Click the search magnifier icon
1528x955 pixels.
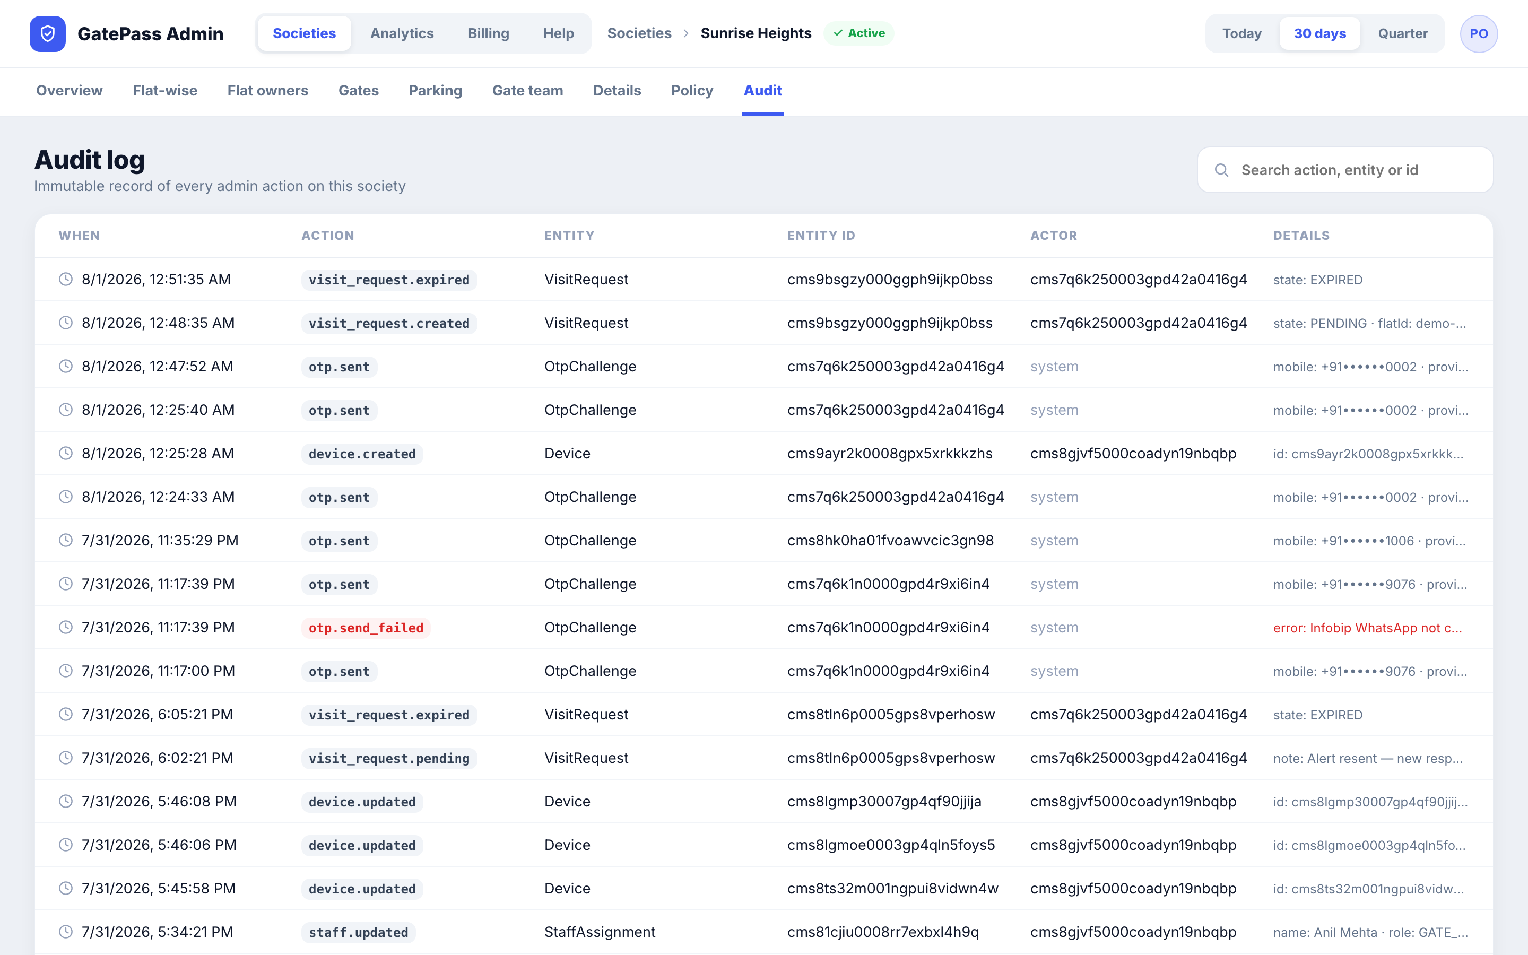(x=1221, y=170)
